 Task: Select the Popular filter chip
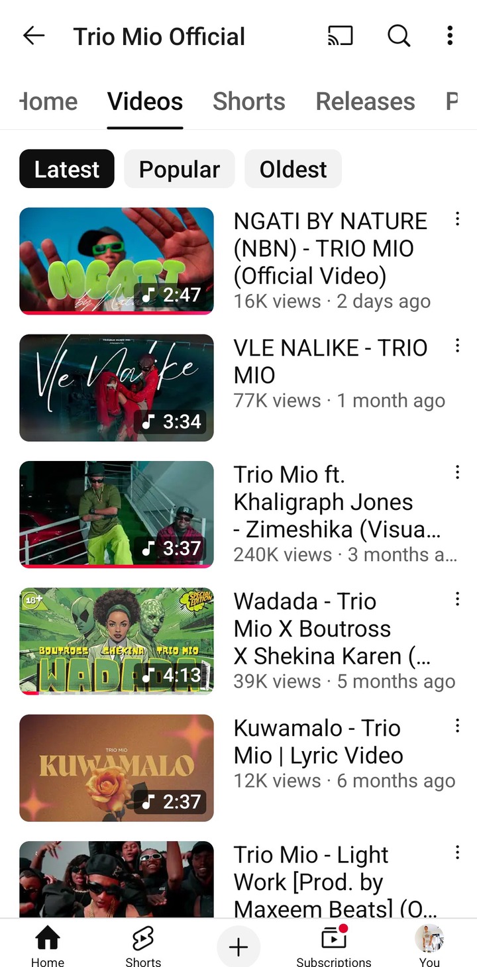click(180, 169)
